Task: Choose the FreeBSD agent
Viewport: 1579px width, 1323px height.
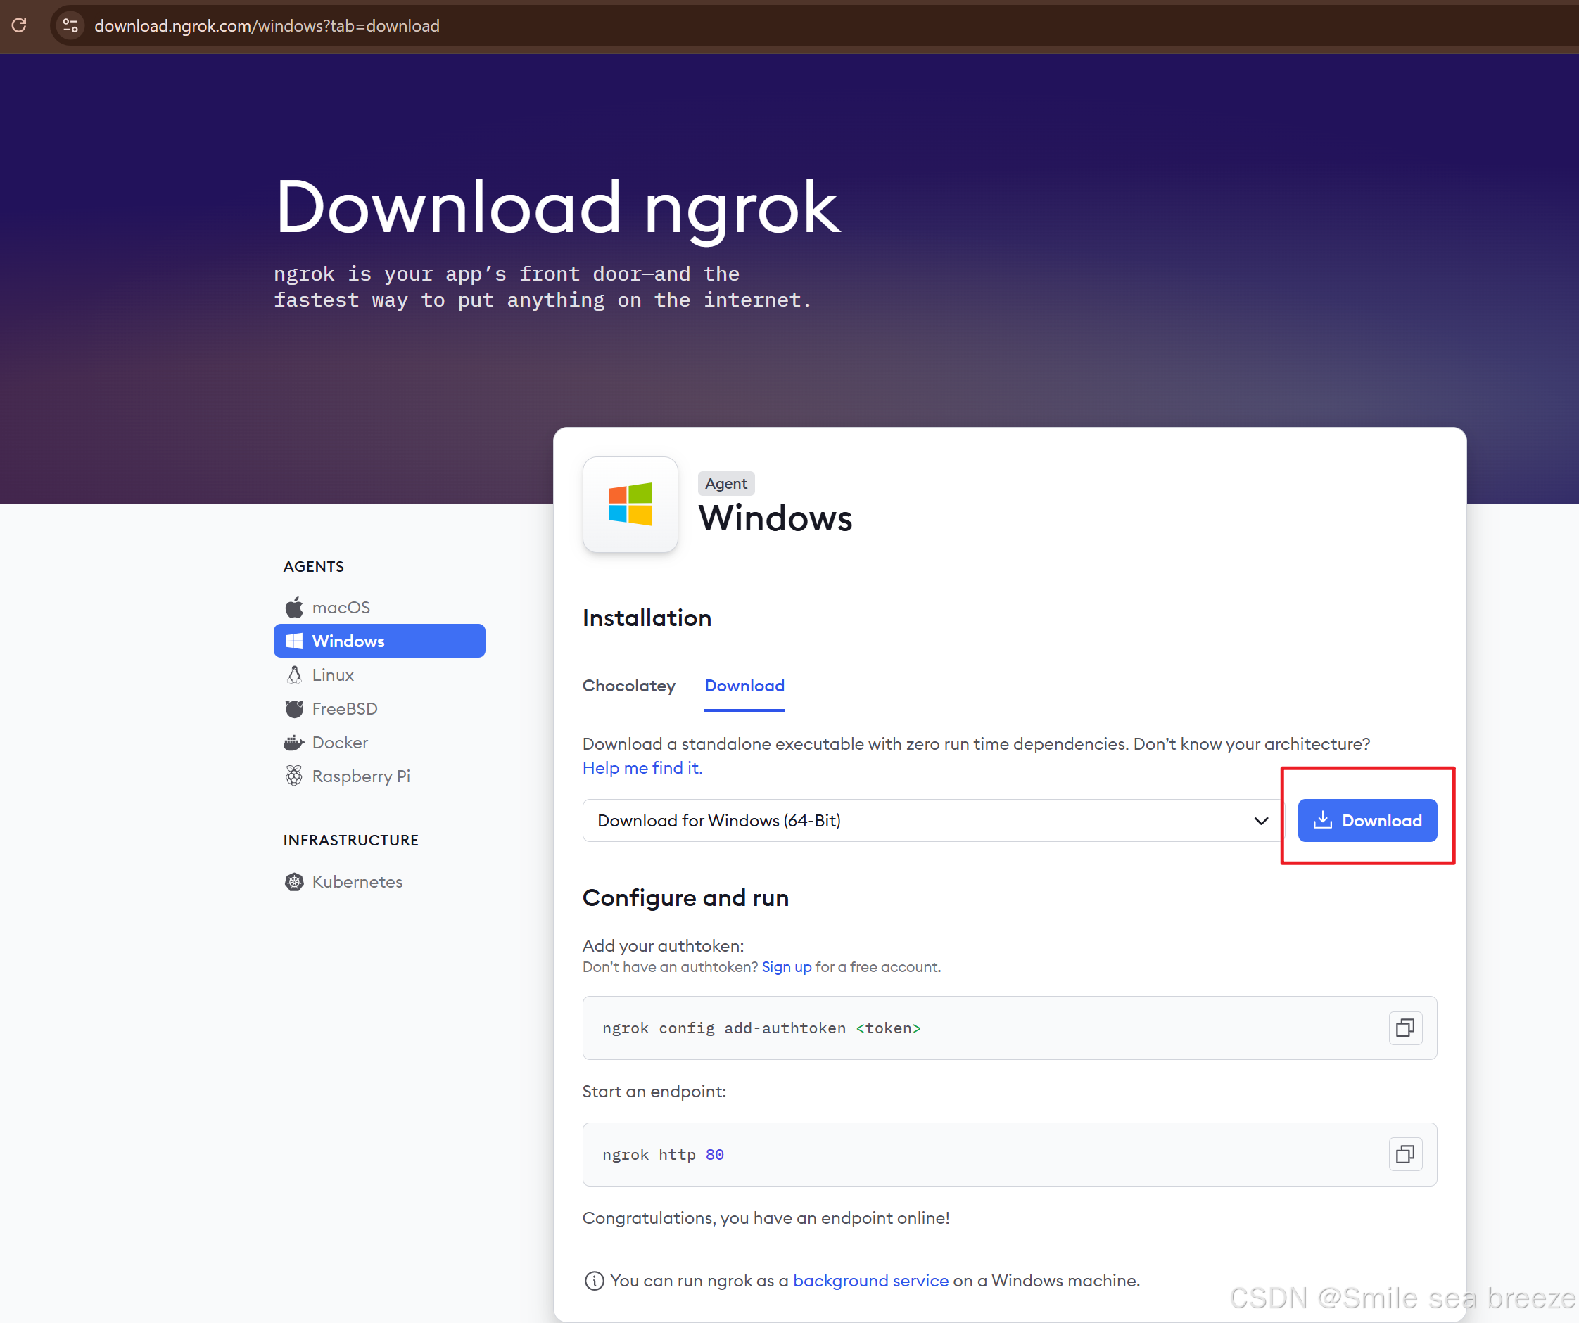Action: coord(344,708)
